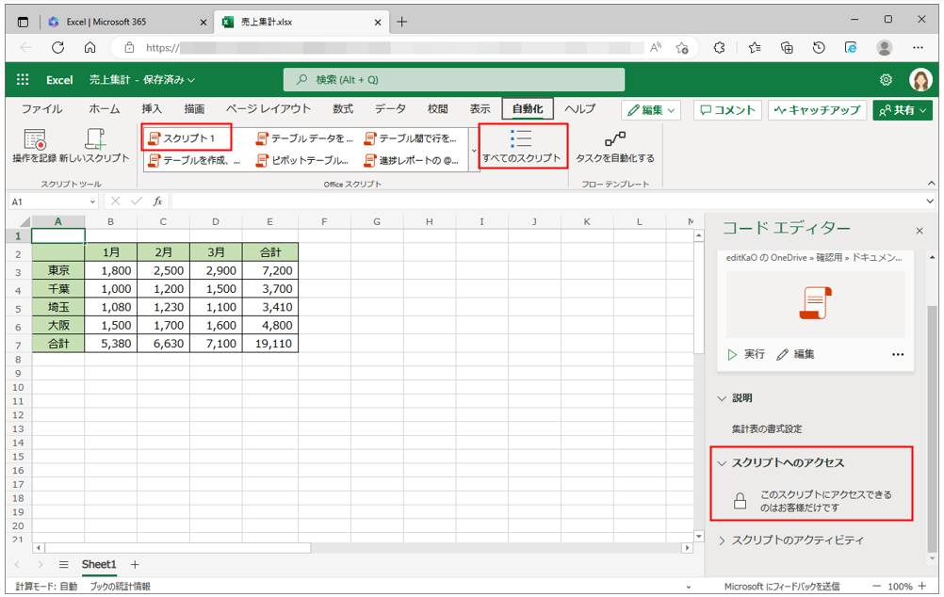Open the 共有 share dropdown
The width and height of the screenshot is (944, 597).
pos(903,110)
